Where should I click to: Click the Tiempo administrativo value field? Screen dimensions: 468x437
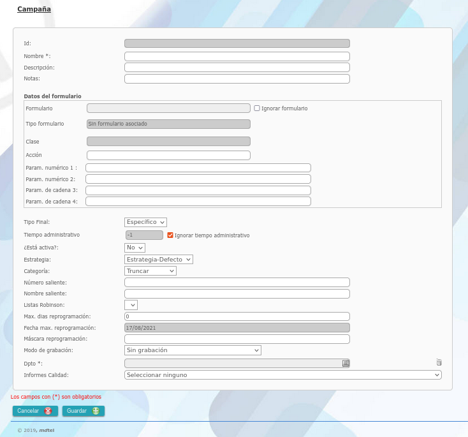[x=144, y=235]
